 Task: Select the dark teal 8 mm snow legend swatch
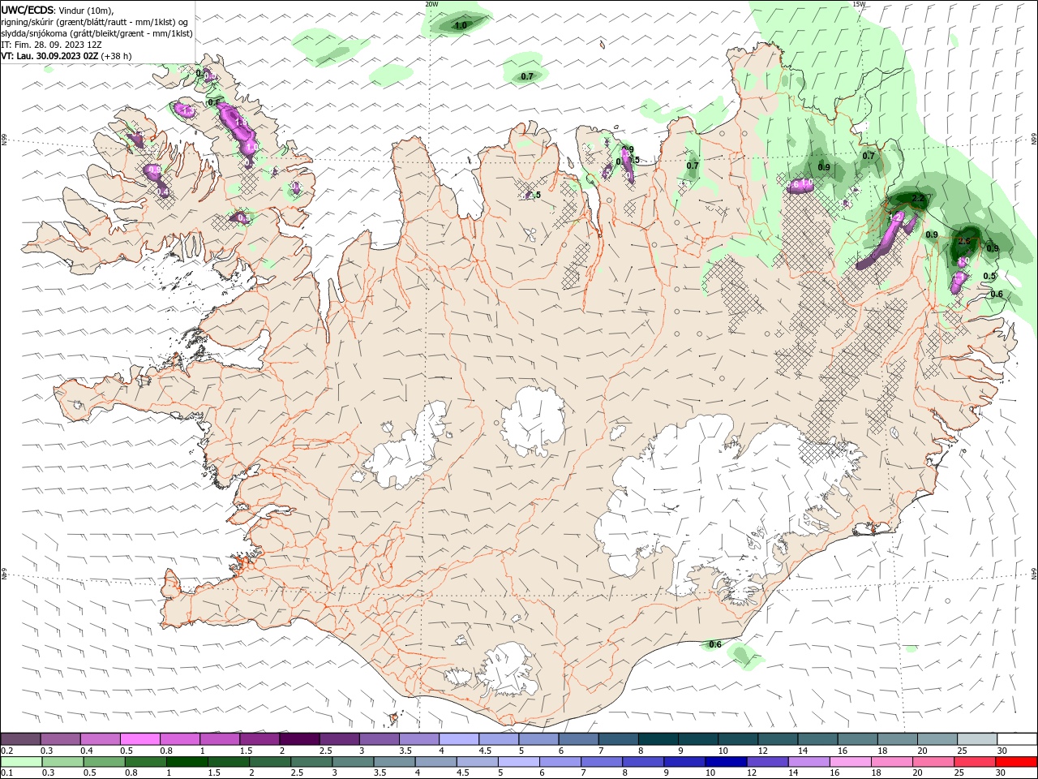coord(658,739)
